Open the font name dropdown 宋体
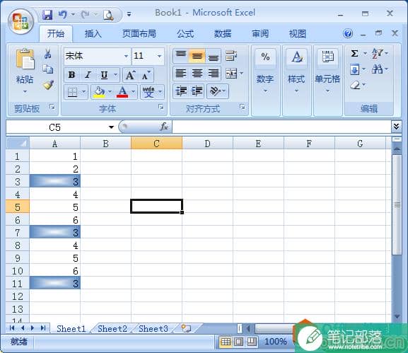Image resolution: width=408 pixels, height=353 pixels. [126, 56]
